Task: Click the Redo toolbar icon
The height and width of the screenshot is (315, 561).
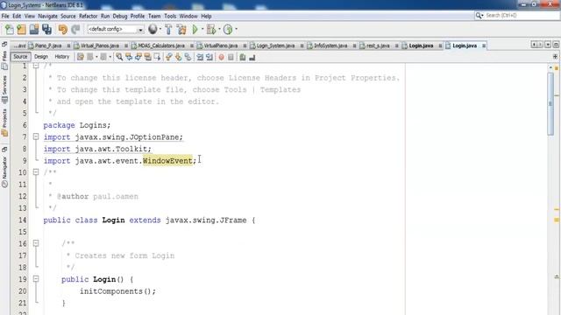Action: [x=75, y=30]
